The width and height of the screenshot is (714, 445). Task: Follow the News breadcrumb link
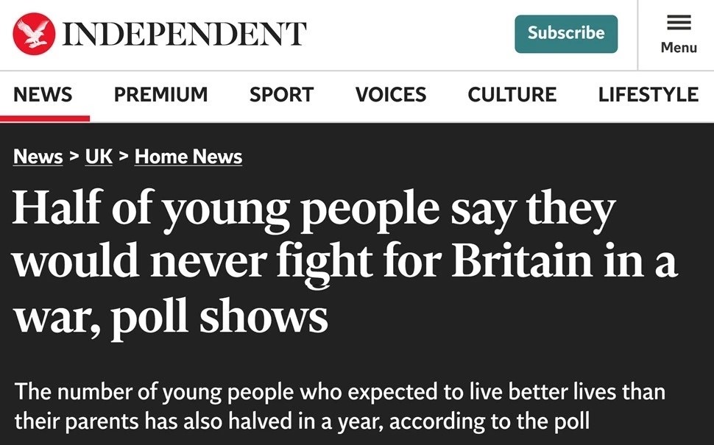click(38, 157)
